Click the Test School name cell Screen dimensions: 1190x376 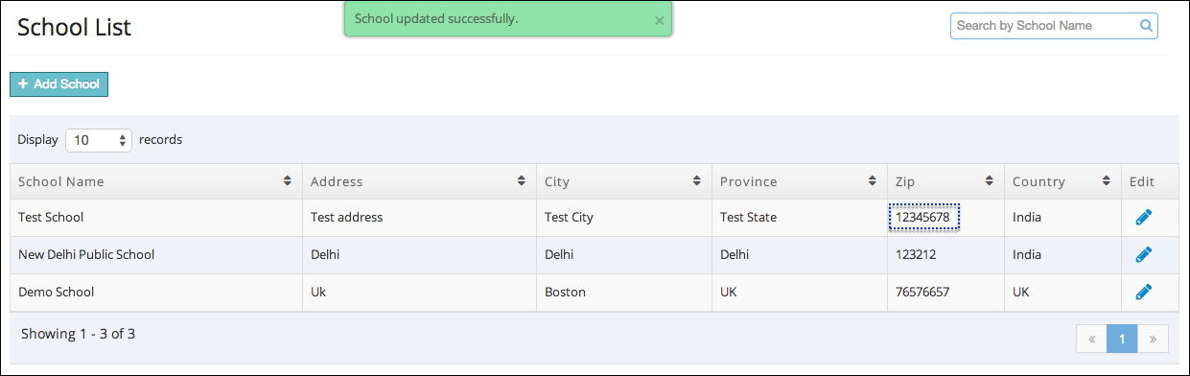(x=156, y=218)
